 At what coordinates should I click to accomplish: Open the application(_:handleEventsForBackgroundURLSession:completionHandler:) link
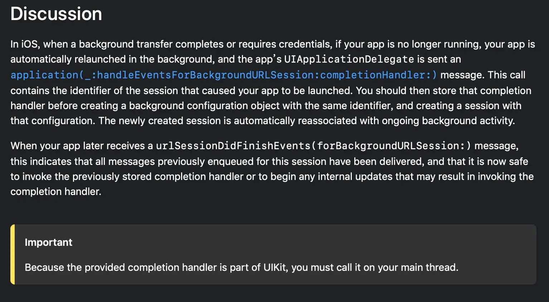coord(223,75)
